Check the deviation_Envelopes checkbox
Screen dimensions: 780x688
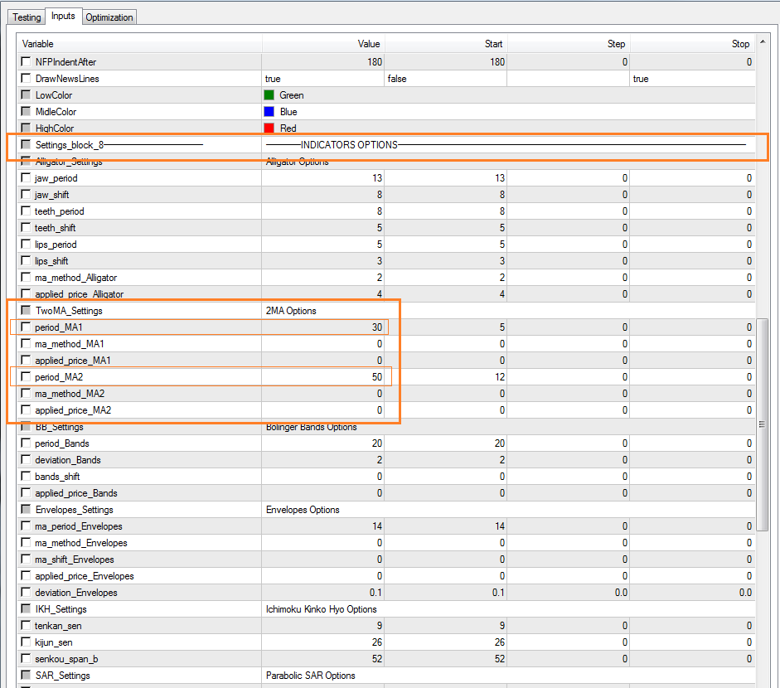pos(26,592)
